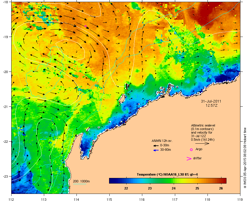
Task: Click the date text 31-Jul-2011
Action: pyautogui.click(x=211, y=101)
